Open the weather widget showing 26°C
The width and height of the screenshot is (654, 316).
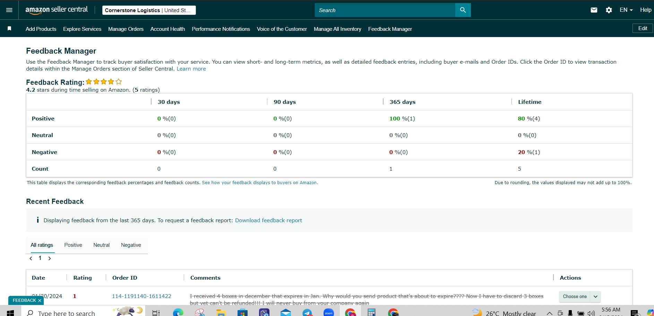pos(505,313)
